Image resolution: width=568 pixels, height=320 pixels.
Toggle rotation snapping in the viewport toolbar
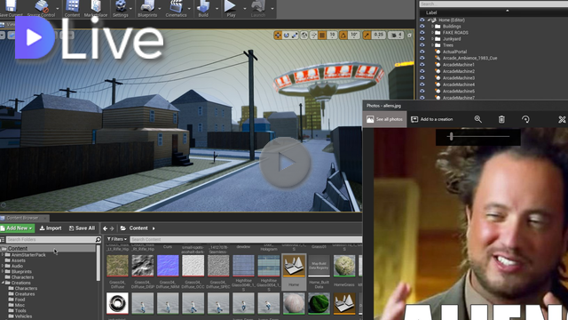pos(343,36)
